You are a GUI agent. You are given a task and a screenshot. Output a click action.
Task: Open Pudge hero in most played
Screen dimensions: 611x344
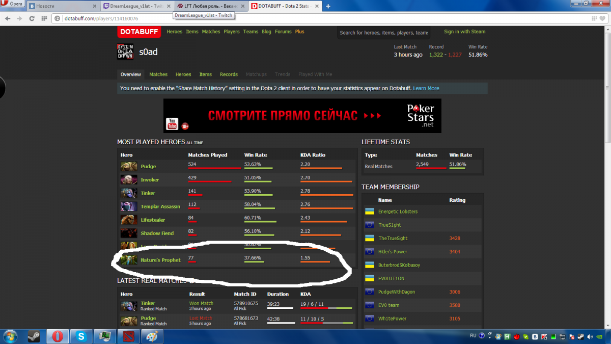(148, 167)
